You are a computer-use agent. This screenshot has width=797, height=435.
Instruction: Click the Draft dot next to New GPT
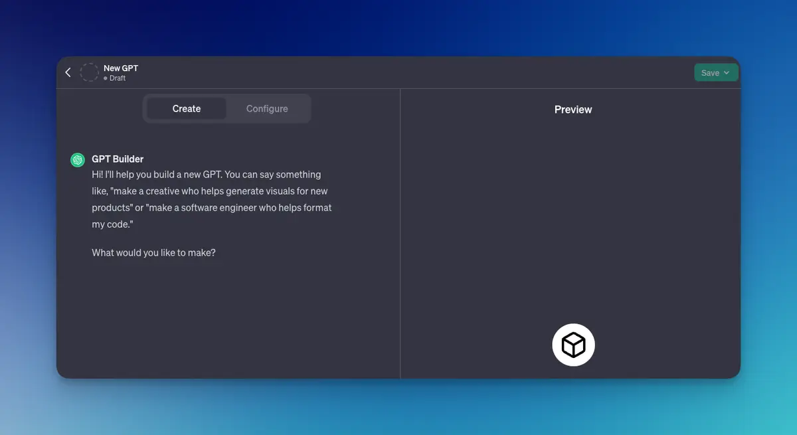coord(105,78)
